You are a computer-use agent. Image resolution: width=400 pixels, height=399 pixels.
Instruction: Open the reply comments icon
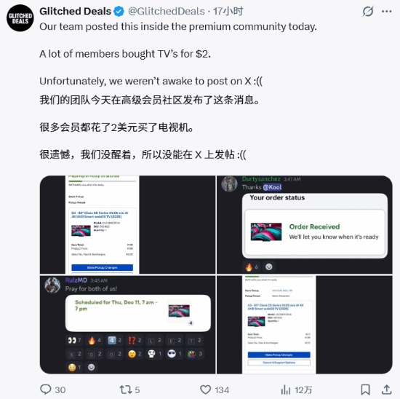coord(46,390)
